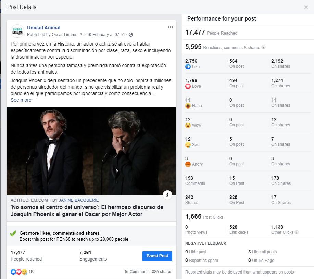Click the Wow reaction emoji icon

tap(188, 125)
